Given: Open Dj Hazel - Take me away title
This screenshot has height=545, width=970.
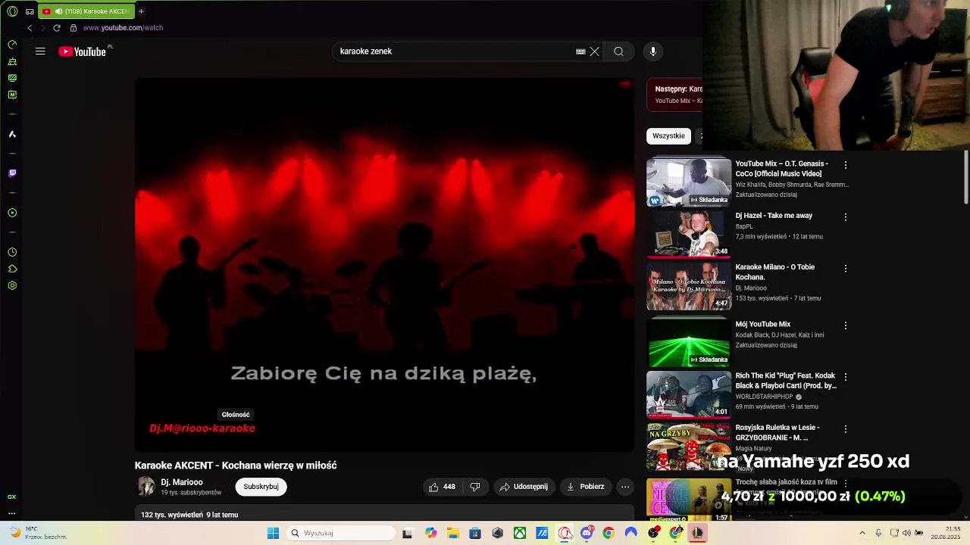Looking at the screenshot, I should (774, 216).
